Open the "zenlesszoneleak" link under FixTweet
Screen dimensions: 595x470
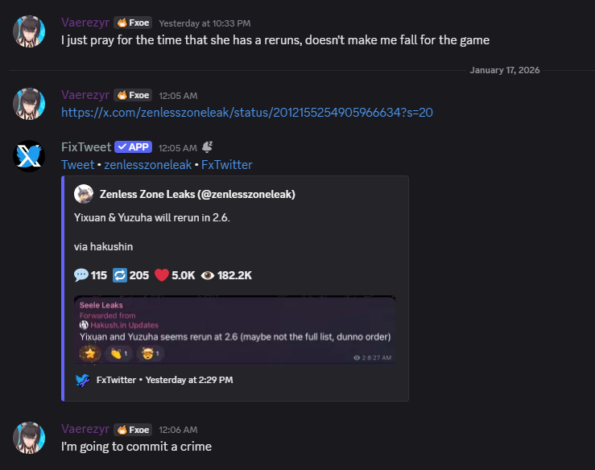point(147,165)
